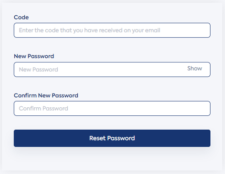Click the Code input field
The image size is (225, 174).
point(112,30)
